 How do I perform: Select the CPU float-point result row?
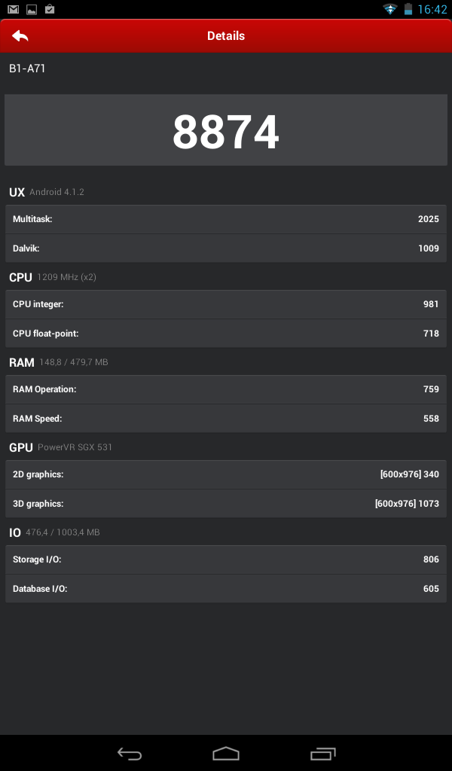pos(226,334)
